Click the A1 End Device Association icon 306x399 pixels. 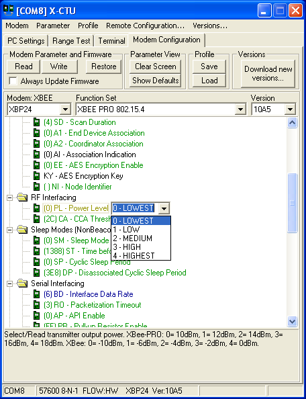37,133
